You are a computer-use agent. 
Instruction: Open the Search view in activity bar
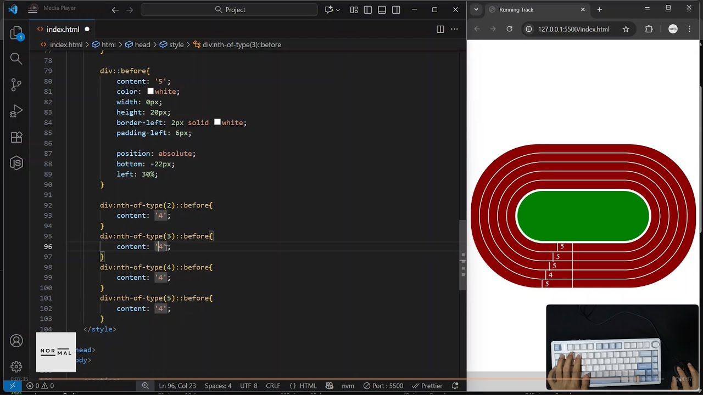coord(16,58)
